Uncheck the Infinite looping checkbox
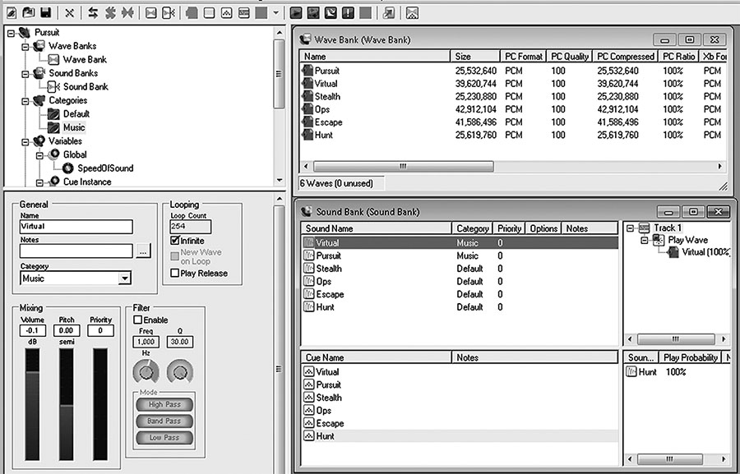 pyautogui.click(x=174, y=241)
